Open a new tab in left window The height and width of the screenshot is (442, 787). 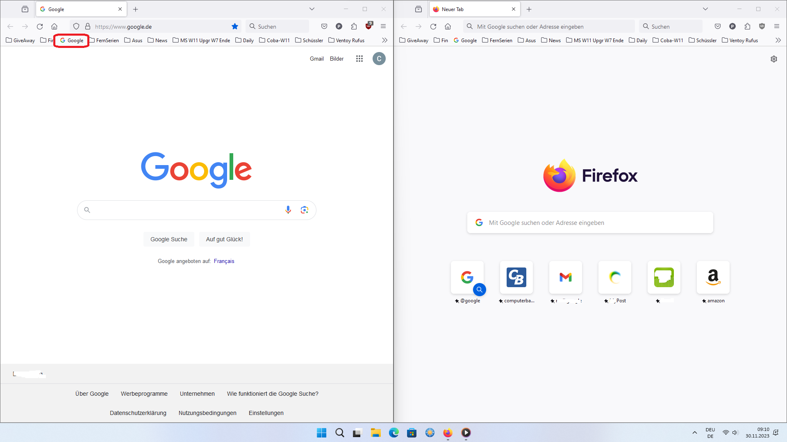[x=136, y=9]
